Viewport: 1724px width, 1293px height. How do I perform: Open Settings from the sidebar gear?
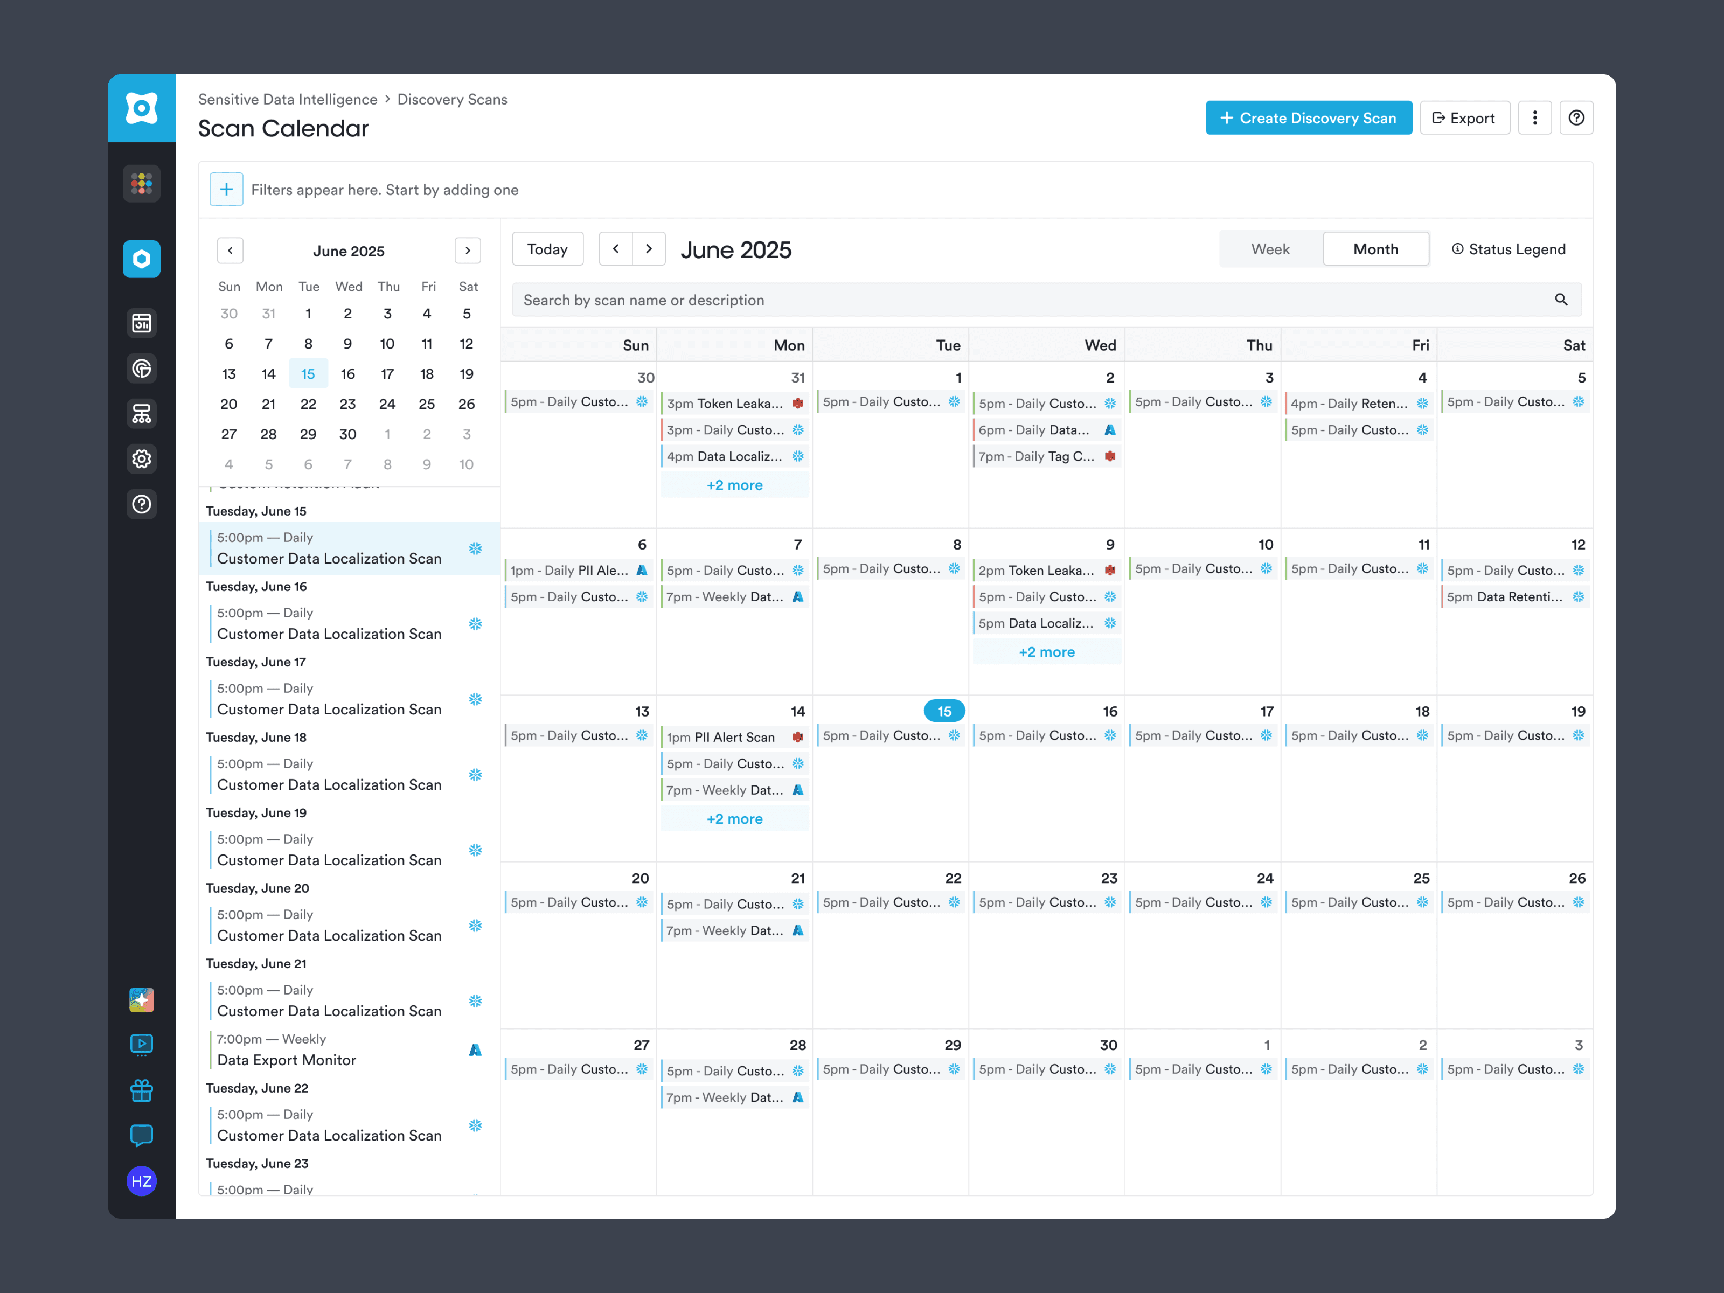tap(141, 459)
